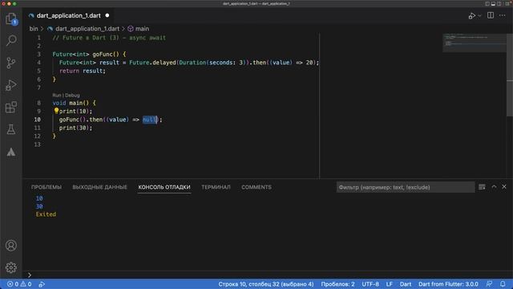Viewport: 513px width, 289px height.
Task: Click the Exited message in debug console
Action: click(x=46, y=214)
